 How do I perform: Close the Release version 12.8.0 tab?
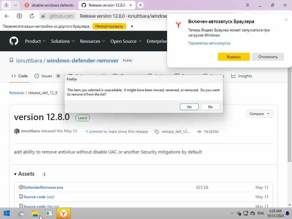[x=131, y=5]
